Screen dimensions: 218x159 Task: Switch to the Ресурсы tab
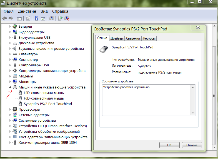149,38
